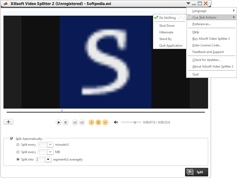The width and height of the screenshot is (237, 178).
Task: Open the MB value dropdown
Action: coord(50,152)
